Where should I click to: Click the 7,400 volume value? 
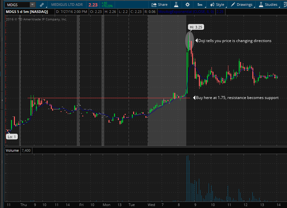pos(26,150)
